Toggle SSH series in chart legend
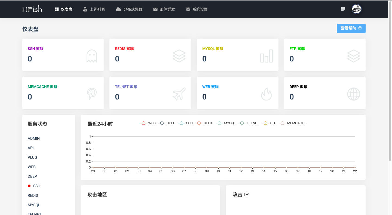 185,123
